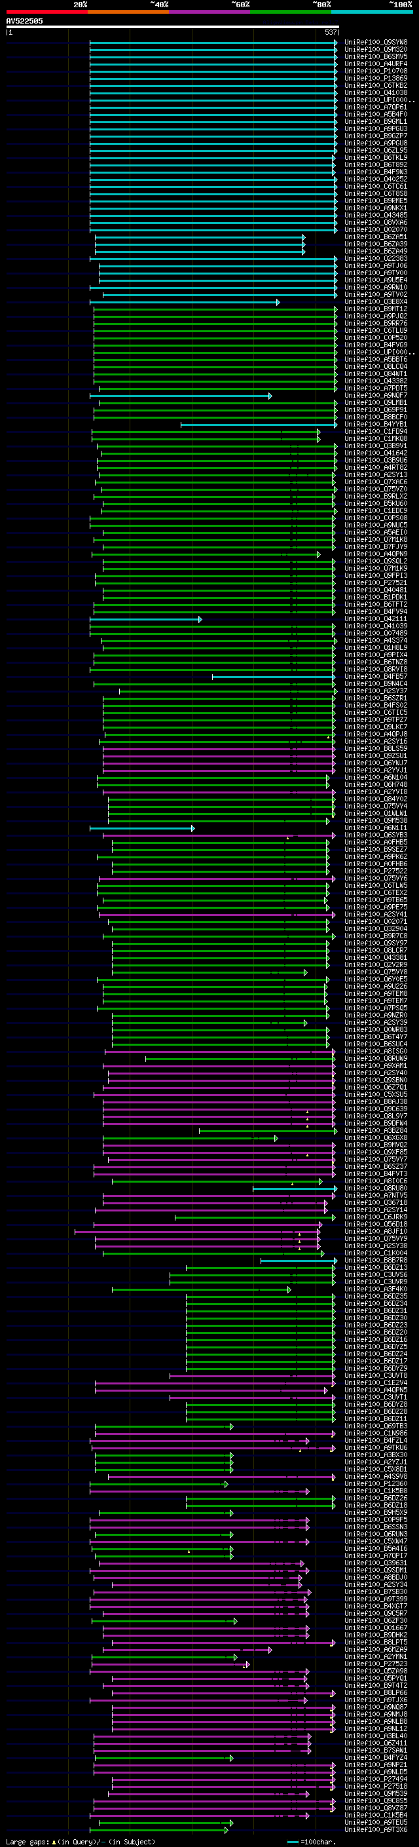Image resolution: width=419 pixels, height=1847 pixels.
Task: Open the UniRef100_B6SMV5 hit
Action: (376, 56)
